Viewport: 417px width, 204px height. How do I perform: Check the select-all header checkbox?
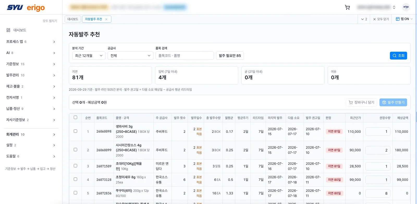pos(76,117)
